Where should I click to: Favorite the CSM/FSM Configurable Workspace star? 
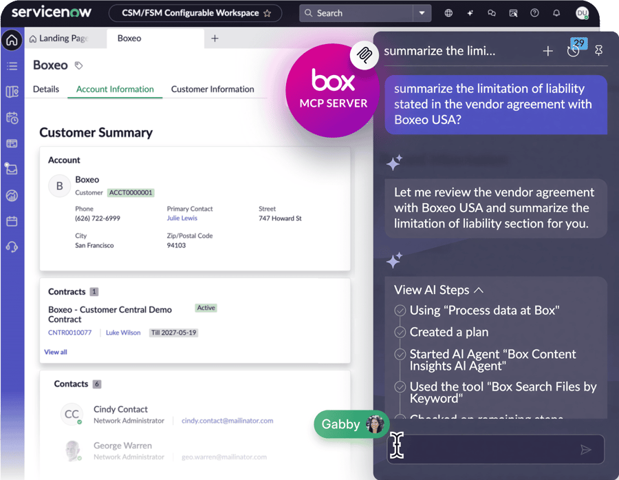tap(268, 13)
